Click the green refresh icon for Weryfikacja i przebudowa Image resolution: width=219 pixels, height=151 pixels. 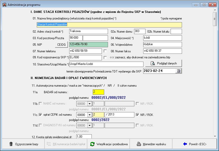[92, 144]
